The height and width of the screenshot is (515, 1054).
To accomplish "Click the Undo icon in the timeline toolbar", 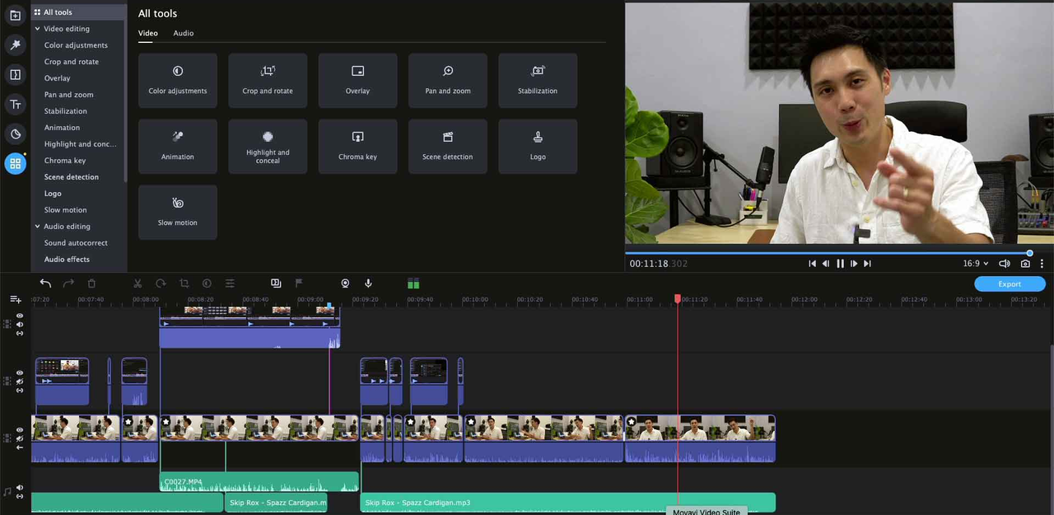I will coord(45,283).
